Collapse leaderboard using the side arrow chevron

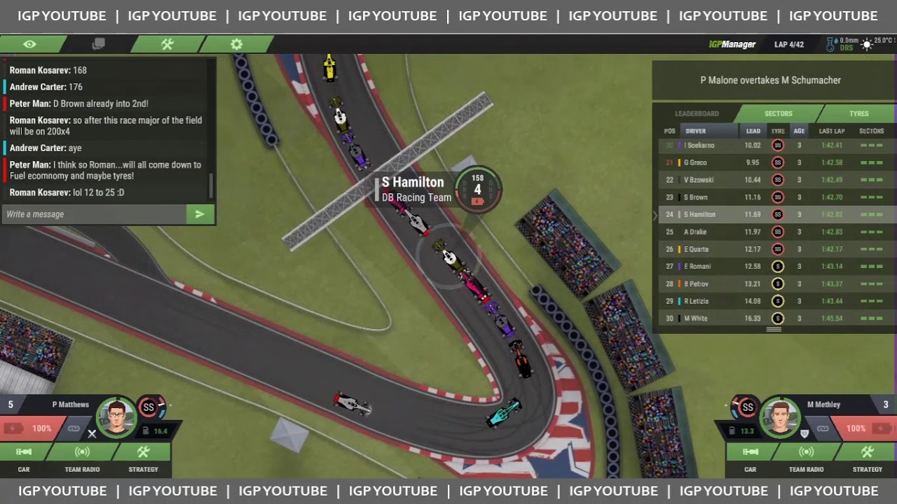click(655, 216)
